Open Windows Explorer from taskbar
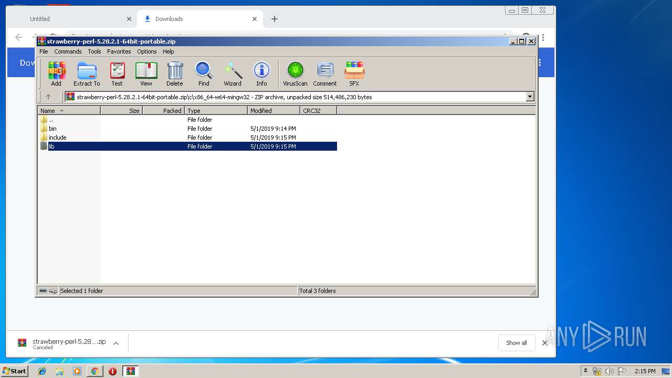Screen dimensions: 672x378 tap(59, 371)
